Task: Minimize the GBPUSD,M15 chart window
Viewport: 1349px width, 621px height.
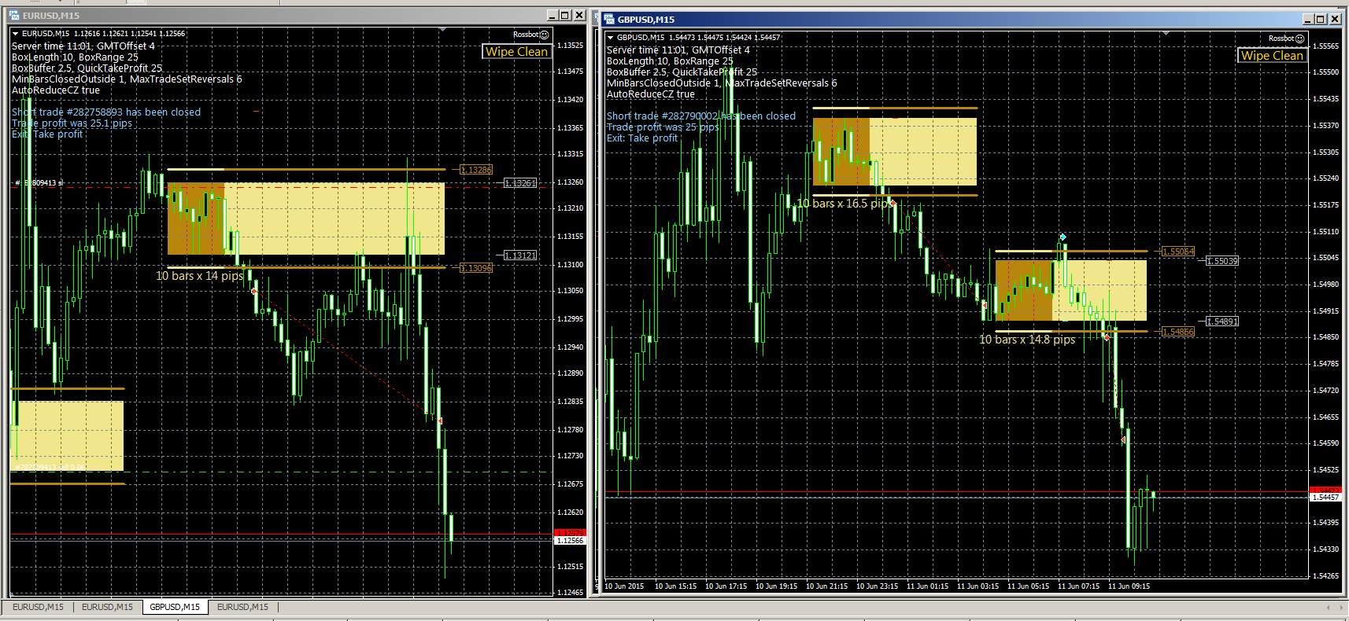Action: pos(1308,19)
